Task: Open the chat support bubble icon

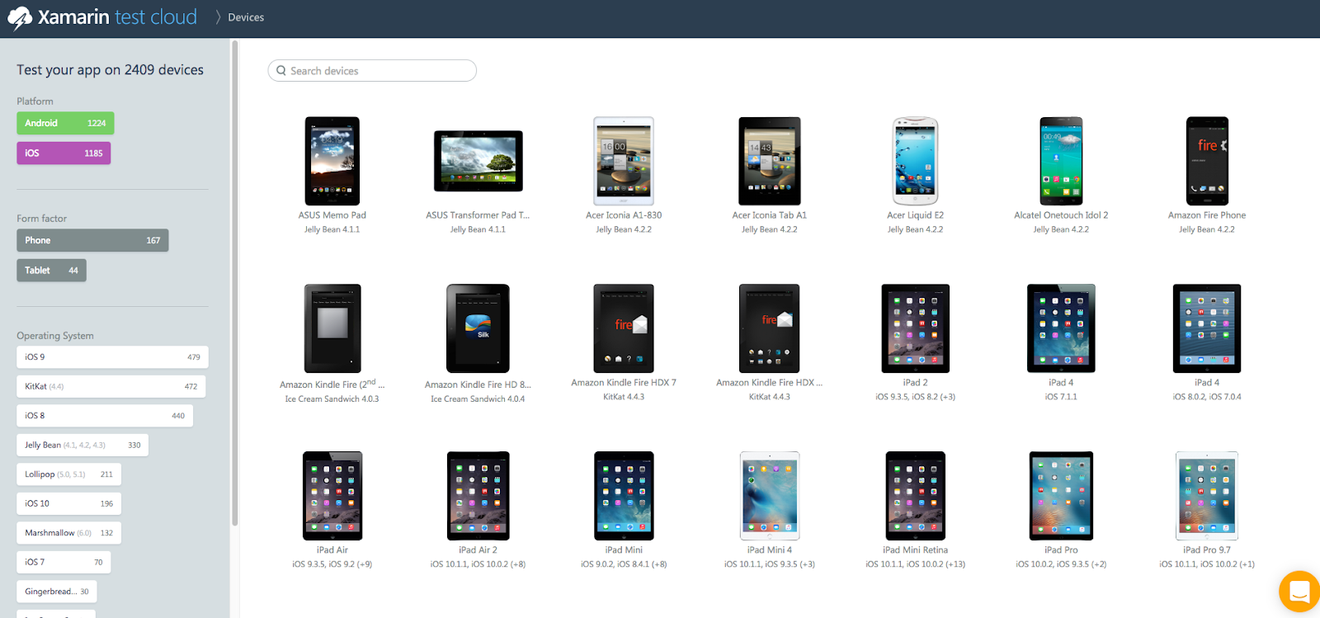Action: [1299, 592]
